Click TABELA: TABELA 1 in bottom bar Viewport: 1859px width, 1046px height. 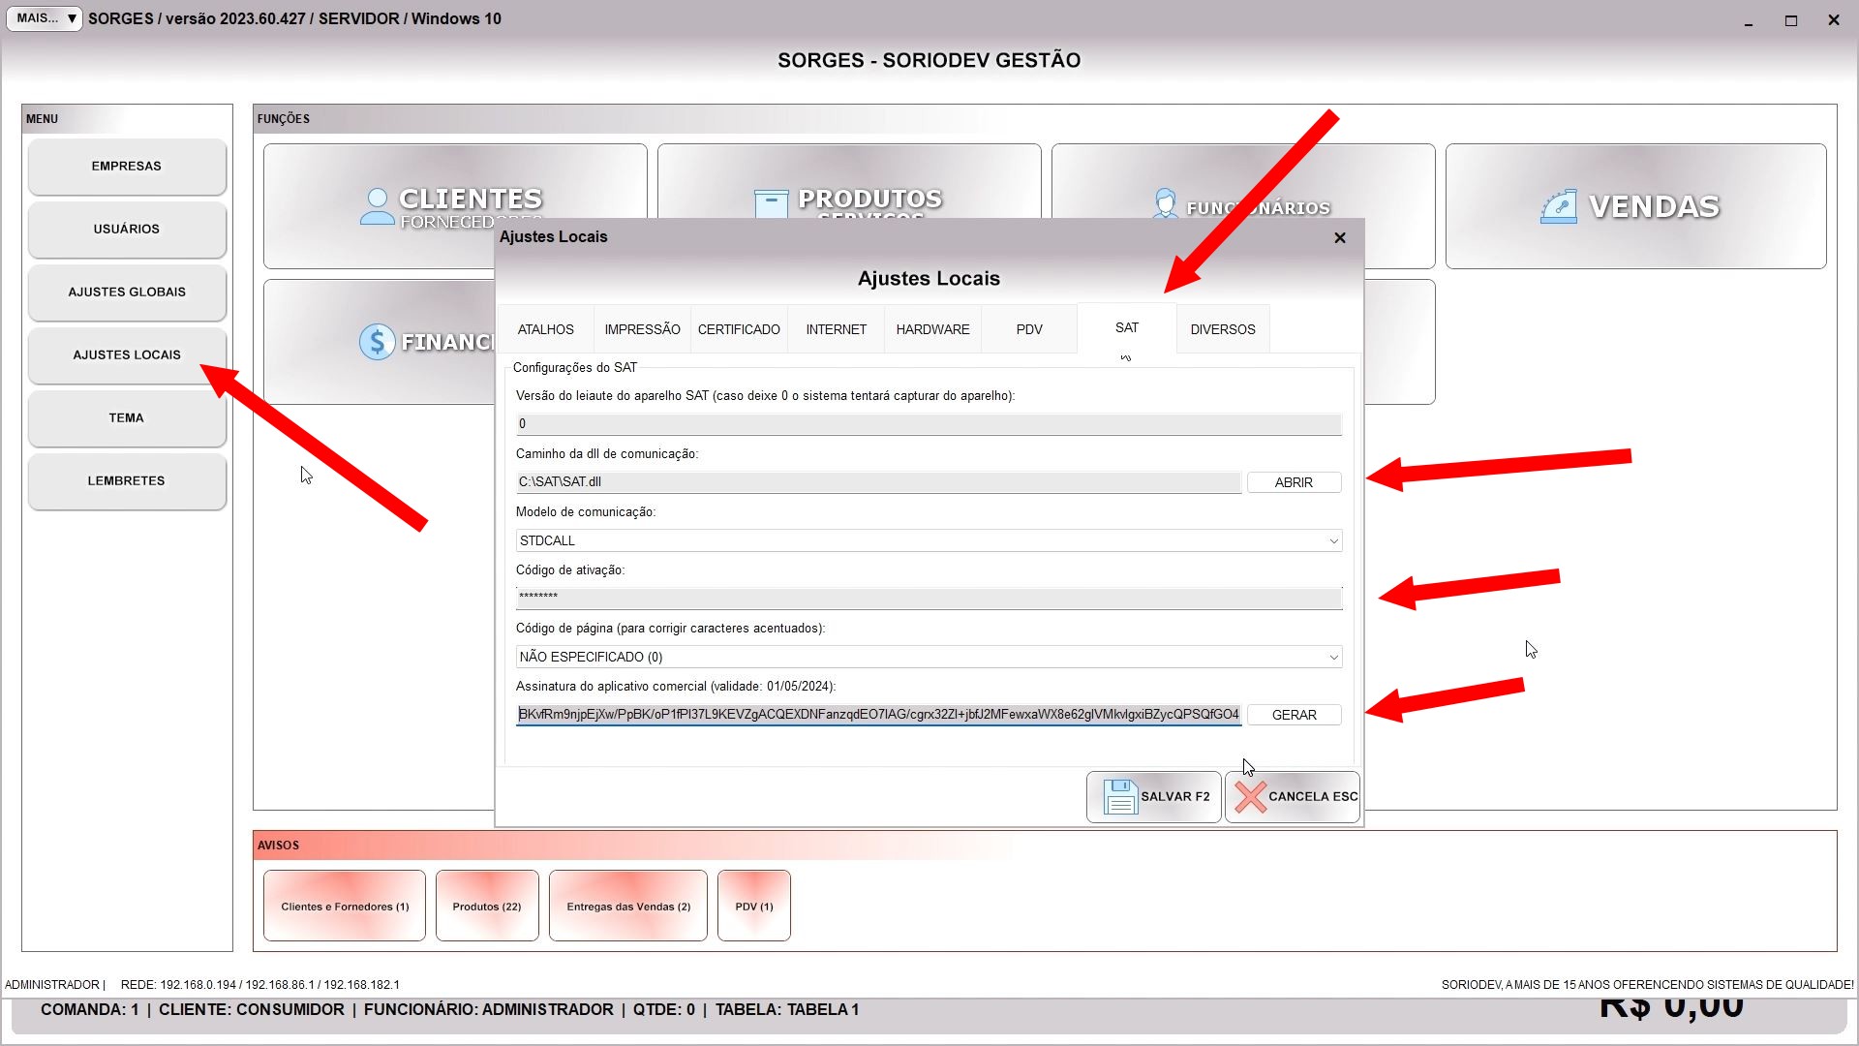tap(787, 1010)
